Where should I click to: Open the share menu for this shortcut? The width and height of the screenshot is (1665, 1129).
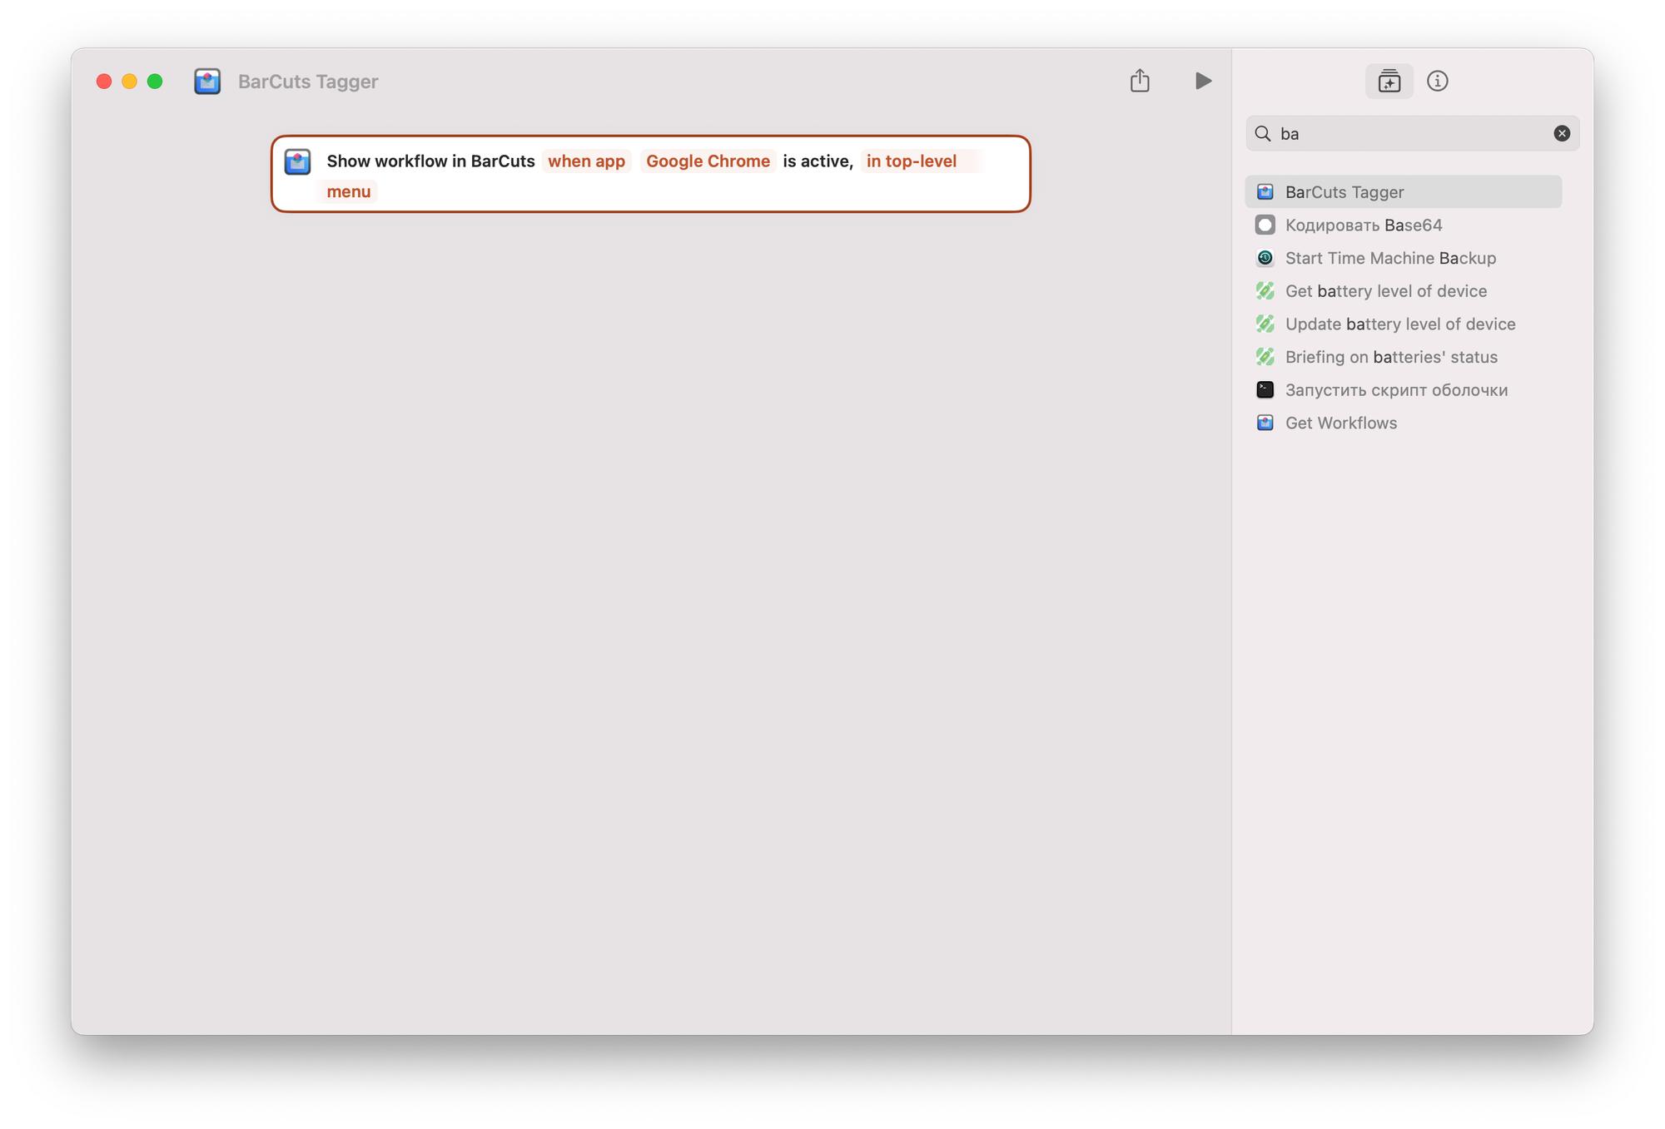1140,81
